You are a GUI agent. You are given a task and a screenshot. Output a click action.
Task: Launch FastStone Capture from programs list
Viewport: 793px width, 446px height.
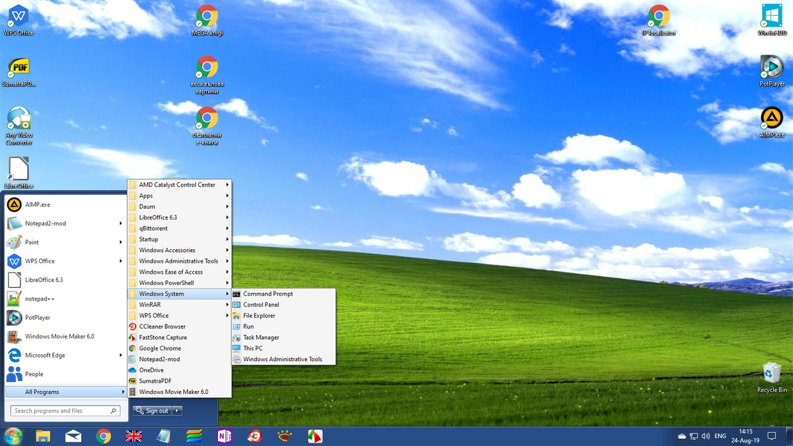179,338
